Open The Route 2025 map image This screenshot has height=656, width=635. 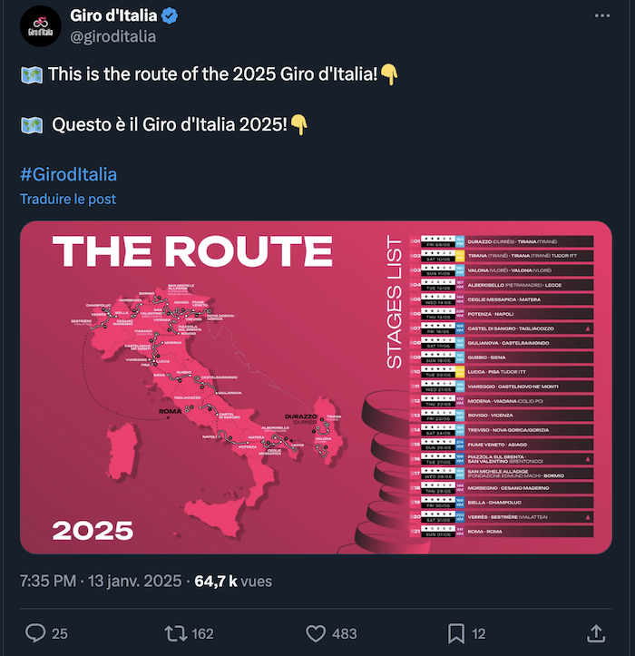click(316, 387)
